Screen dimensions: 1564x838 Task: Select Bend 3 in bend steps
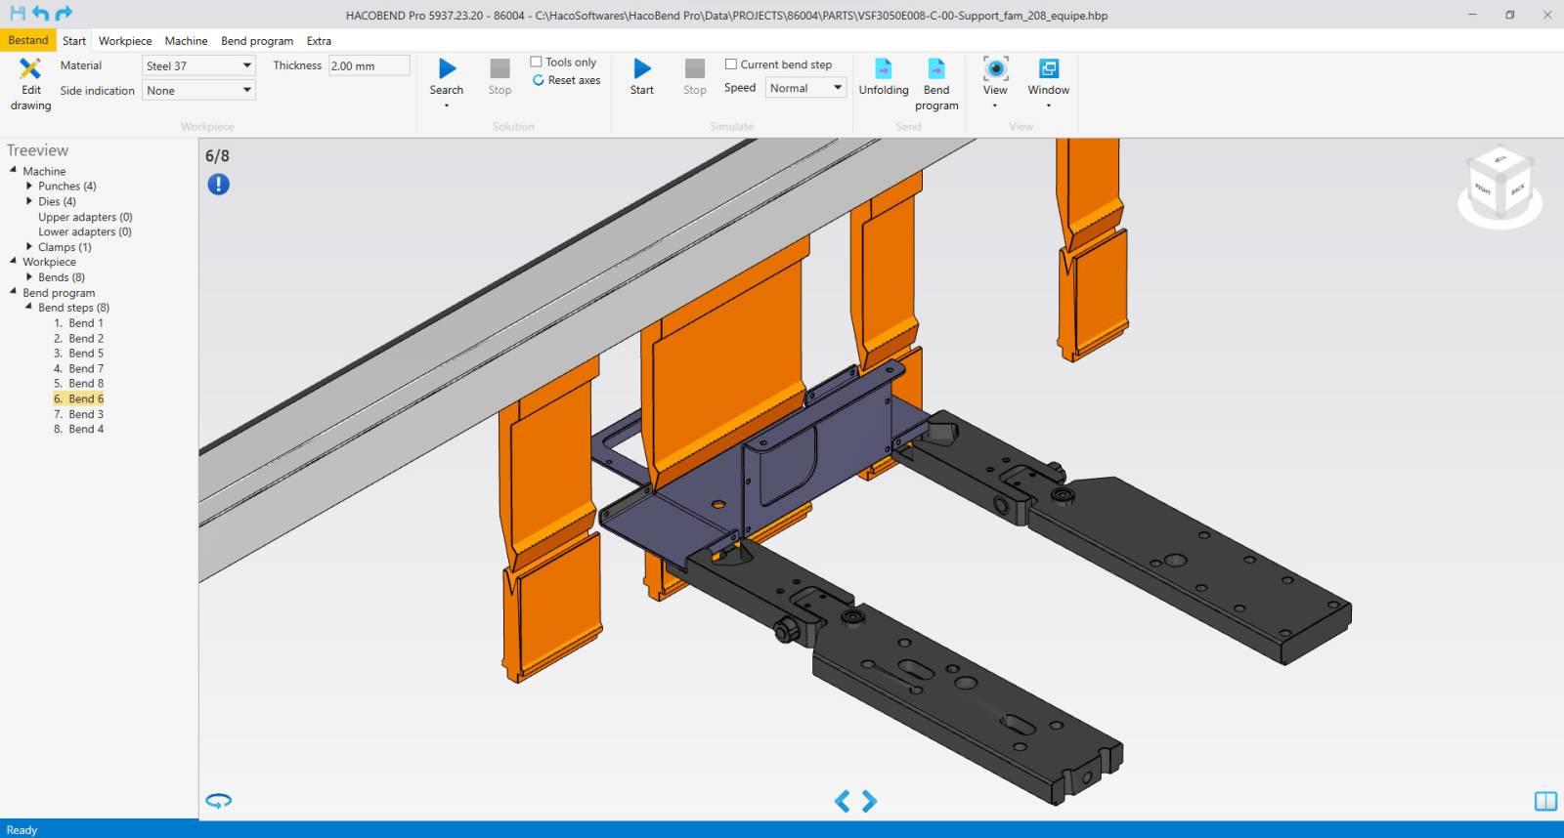(85, 414)
